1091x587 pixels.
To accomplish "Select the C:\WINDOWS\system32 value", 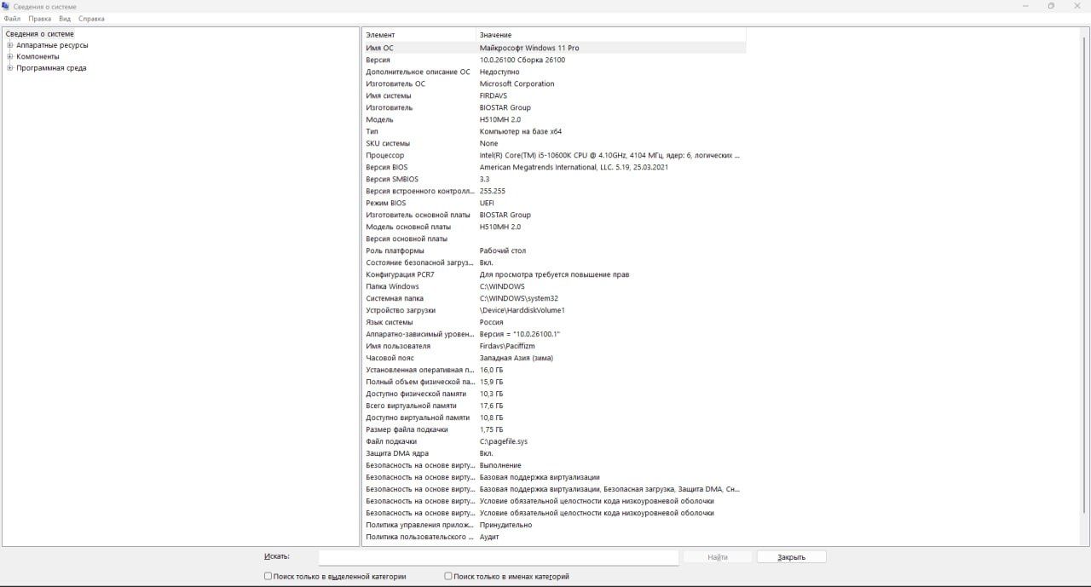I will click(519, 298).
